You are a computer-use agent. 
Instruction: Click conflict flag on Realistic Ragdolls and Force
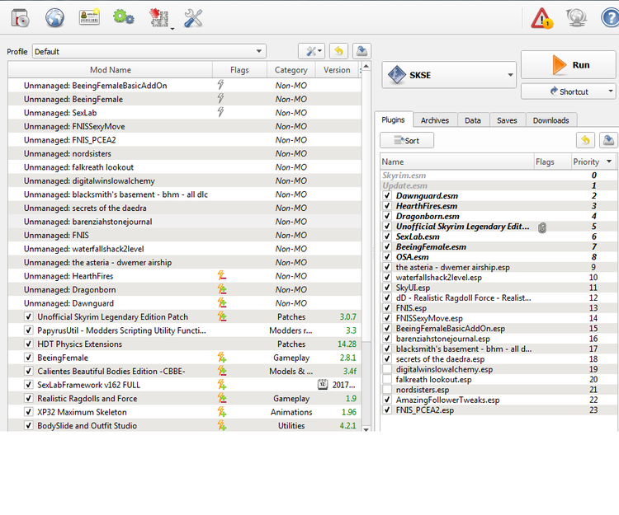(222, 398)
